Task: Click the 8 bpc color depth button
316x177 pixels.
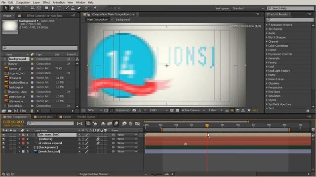Action: (23, 111)
